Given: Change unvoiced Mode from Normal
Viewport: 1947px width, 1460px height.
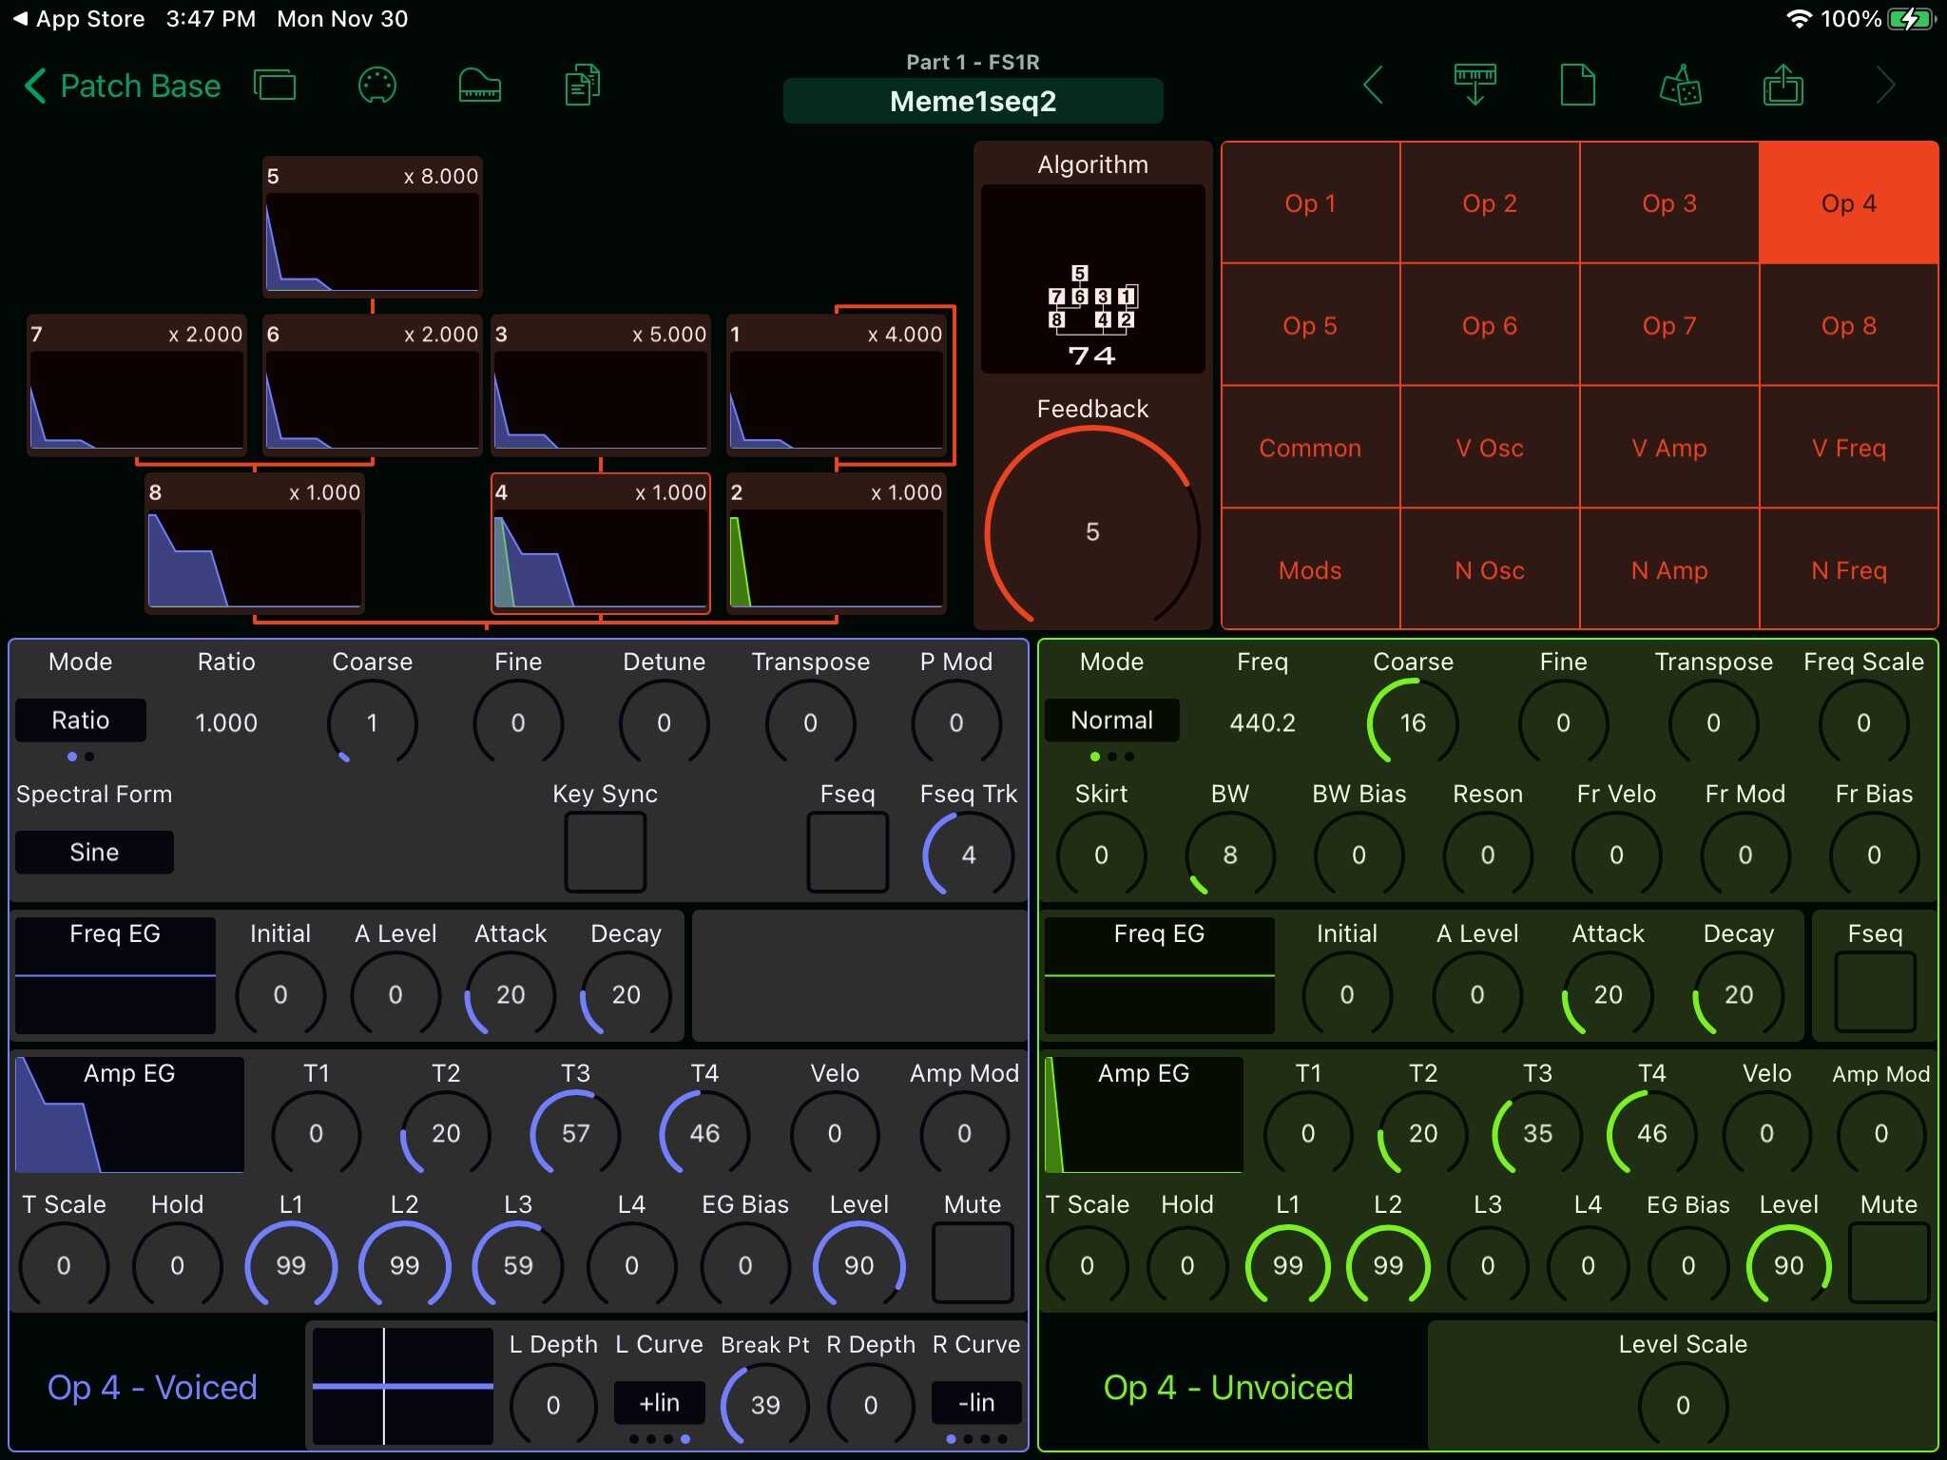Looking at the screenshot, I should [x=1111, y=720].
